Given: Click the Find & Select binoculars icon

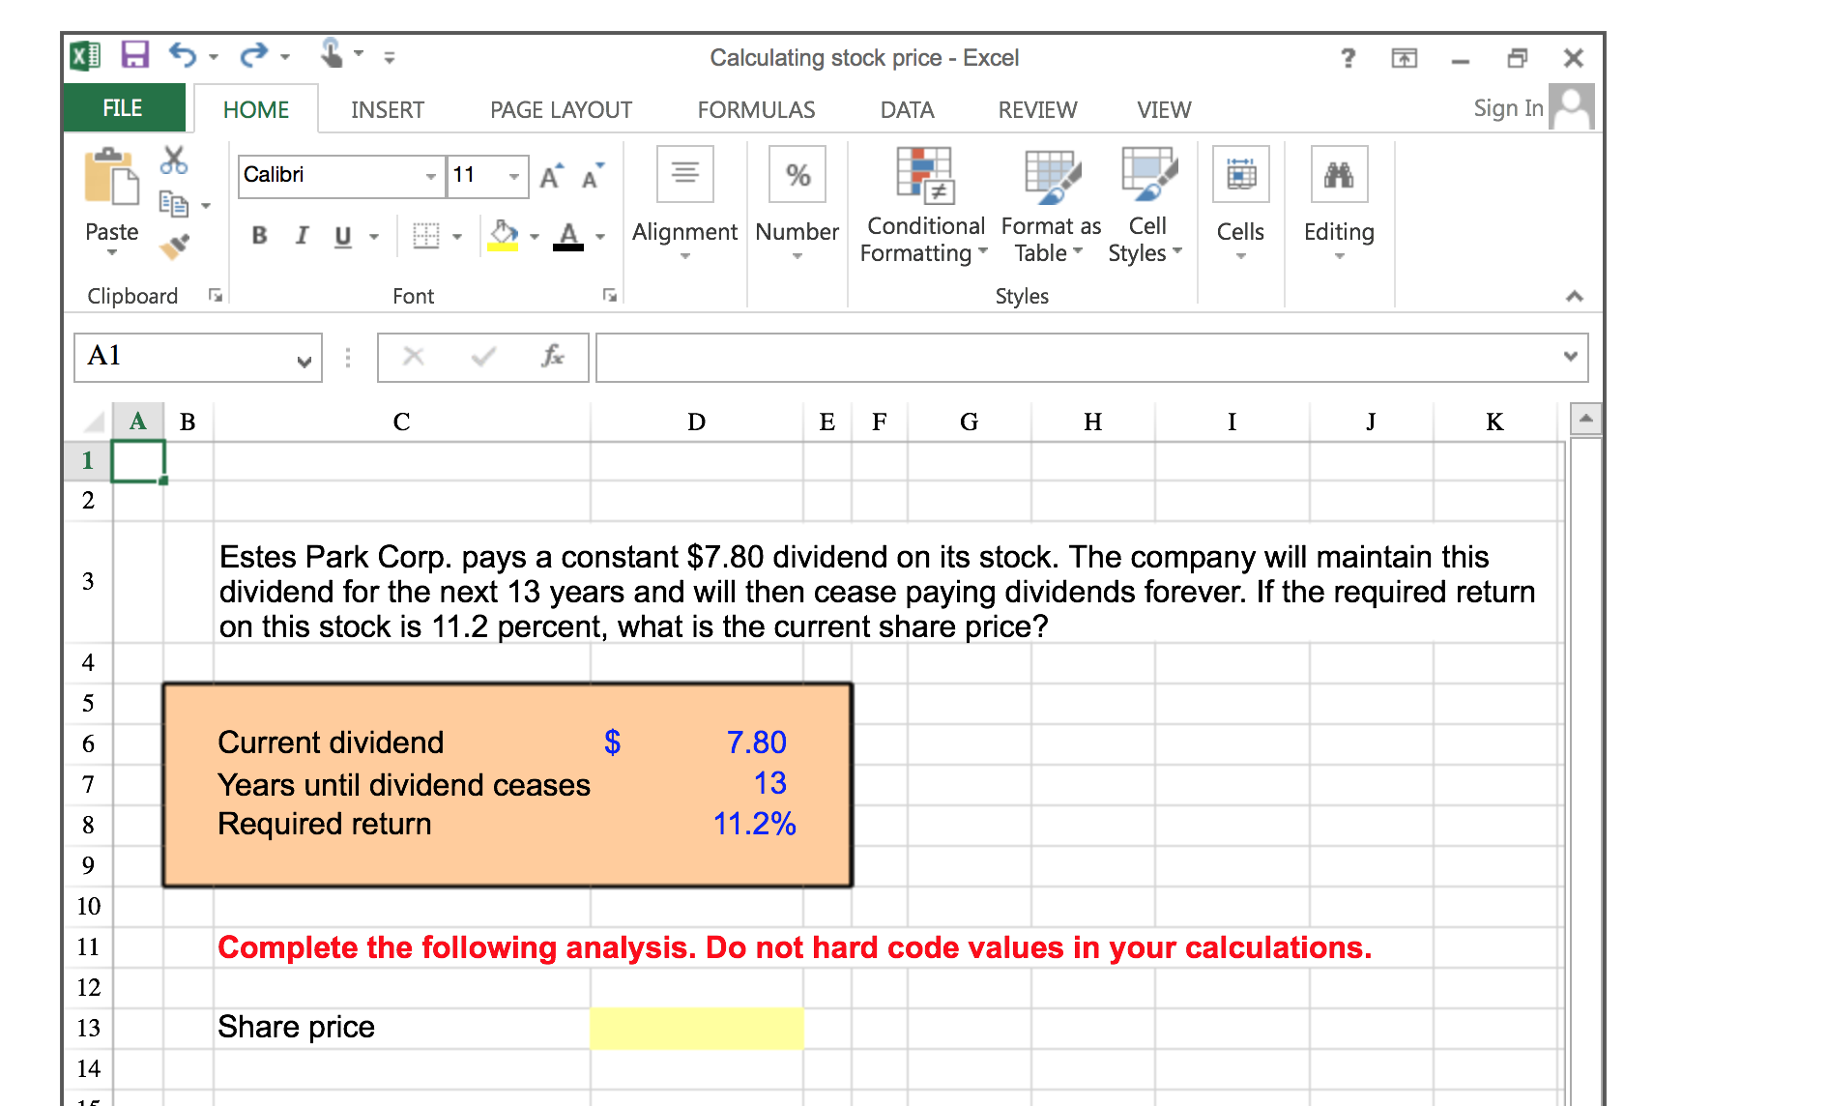Looking at the screenshot, I should click(1339, 174).
